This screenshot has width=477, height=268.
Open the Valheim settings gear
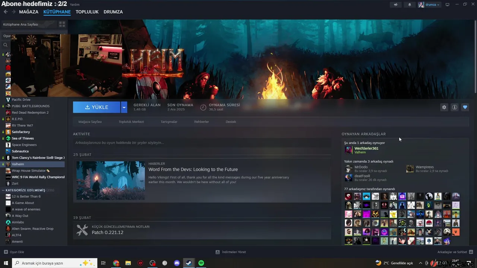[444, 107]
